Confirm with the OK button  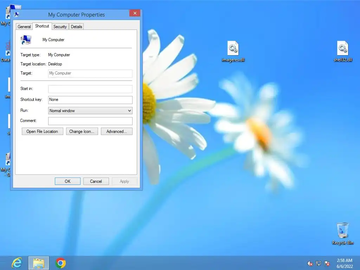pyautogui.click(x=67, y=181)
